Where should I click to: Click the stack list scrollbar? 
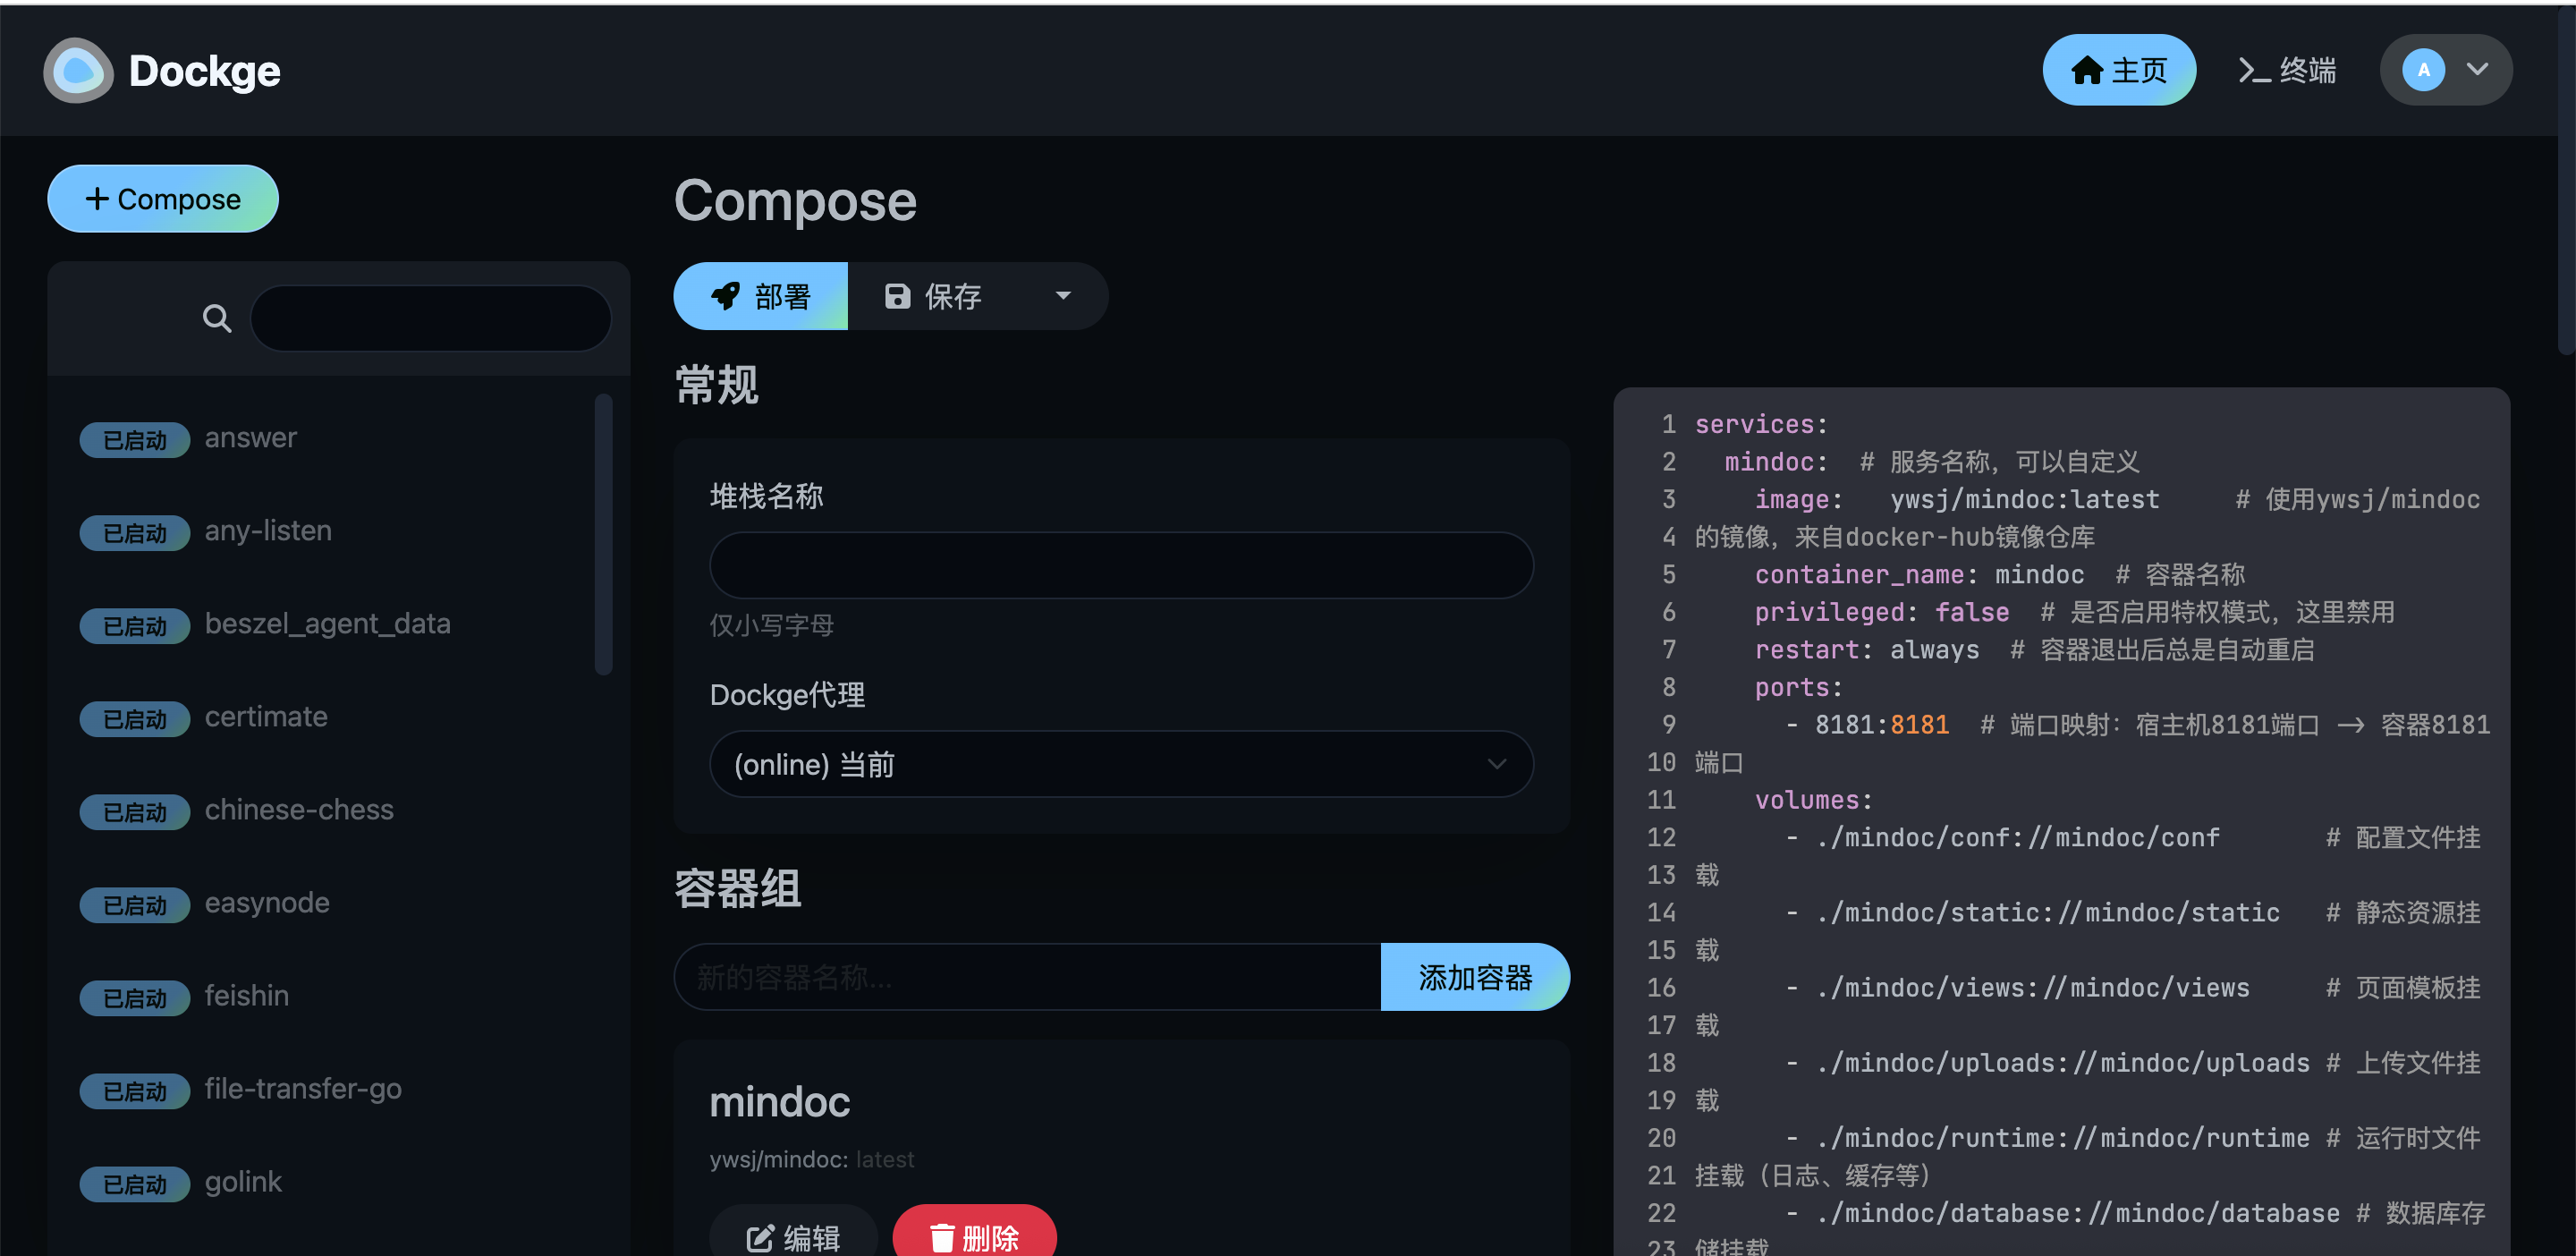pyautogui.click(x=603, y=535)
